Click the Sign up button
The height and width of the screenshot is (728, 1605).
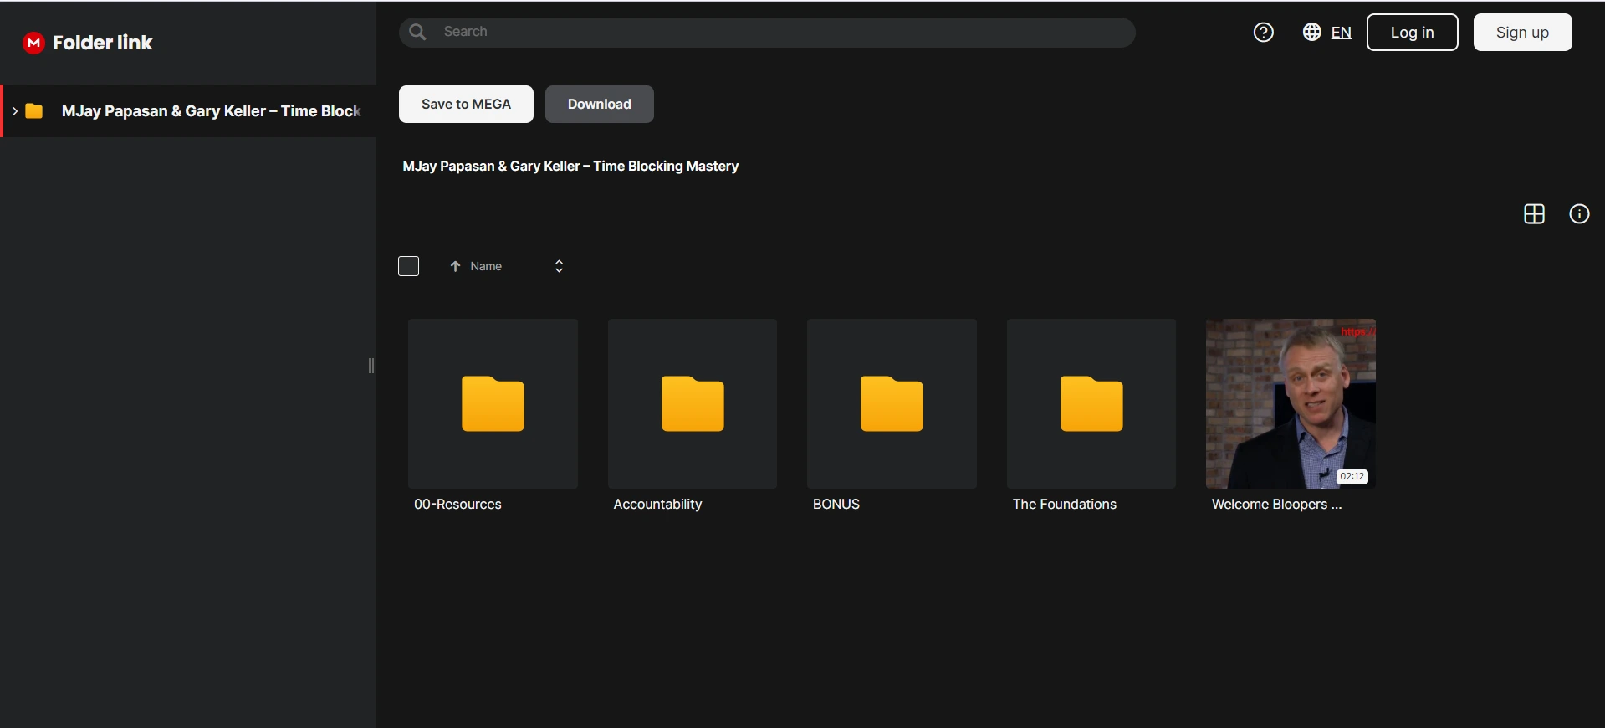point(1522,33)
